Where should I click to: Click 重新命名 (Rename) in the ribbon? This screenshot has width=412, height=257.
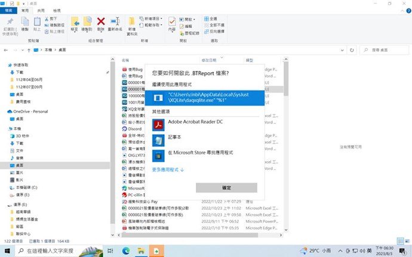[x=115, y=25]
